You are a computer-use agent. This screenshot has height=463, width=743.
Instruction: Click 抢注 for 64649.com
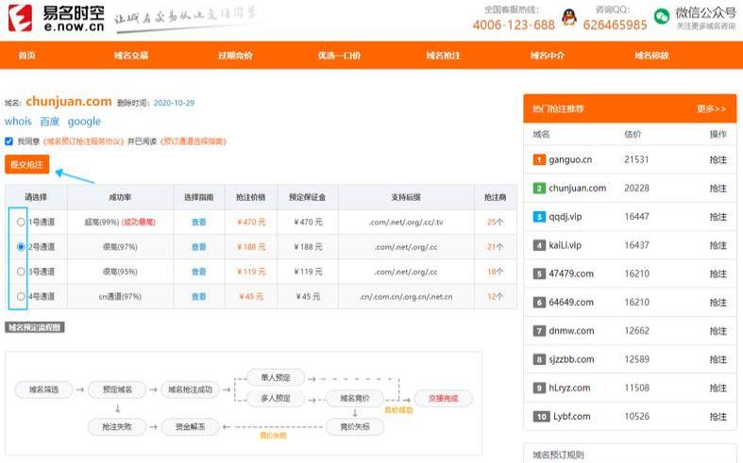(x=718, y=302)
